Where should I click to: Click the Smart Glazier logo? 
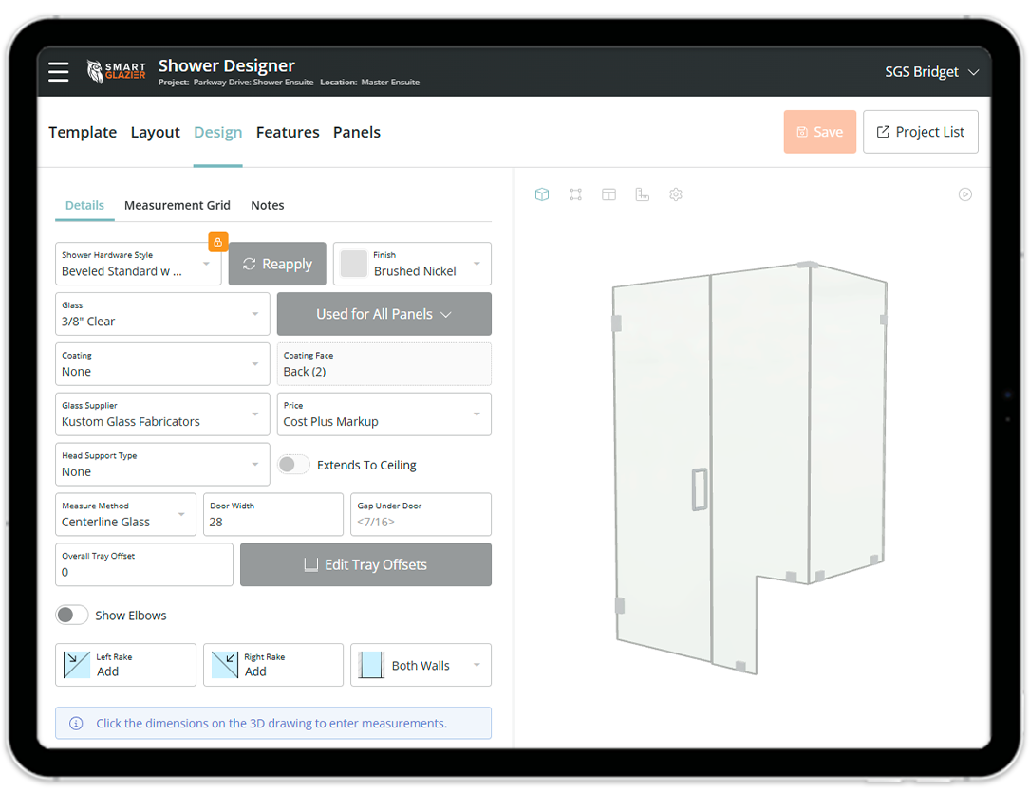tap(116, 71)
